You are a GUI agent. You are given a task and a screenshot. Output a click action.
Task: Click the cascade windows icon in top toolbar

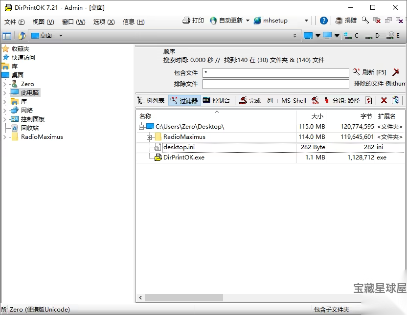(388, 20)
